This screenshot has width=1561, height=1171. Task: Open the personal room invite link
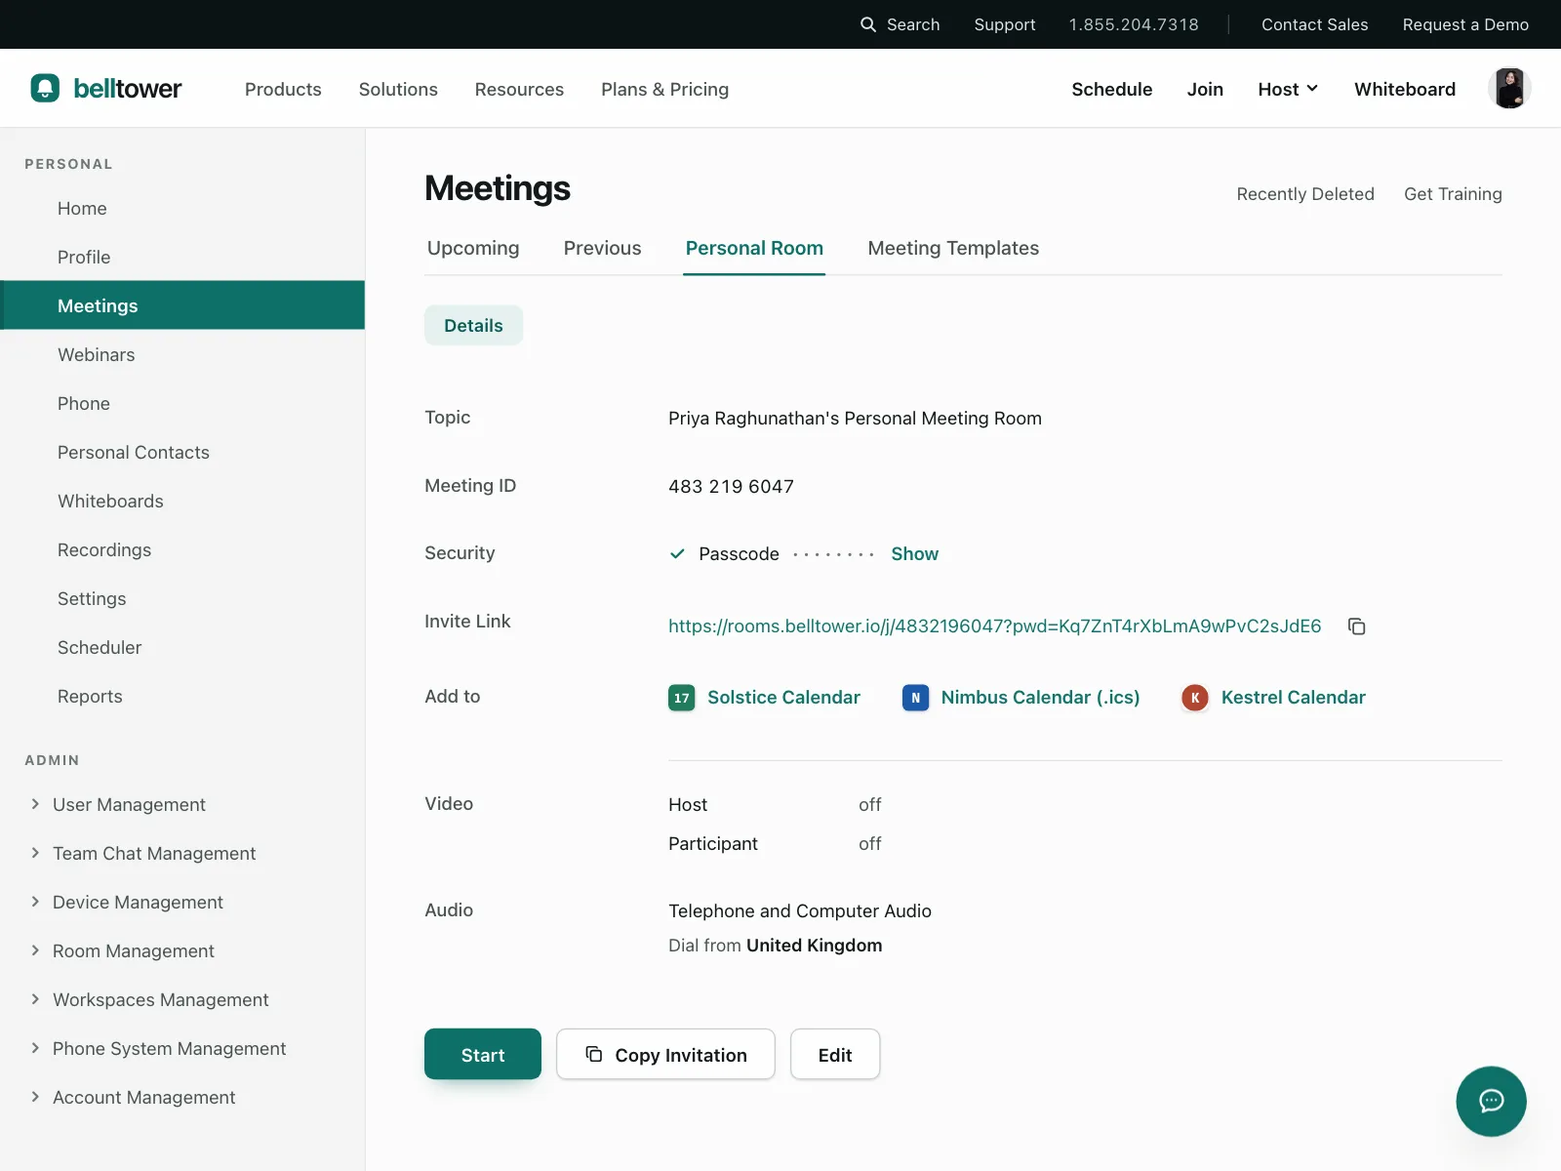pos(994,626)
